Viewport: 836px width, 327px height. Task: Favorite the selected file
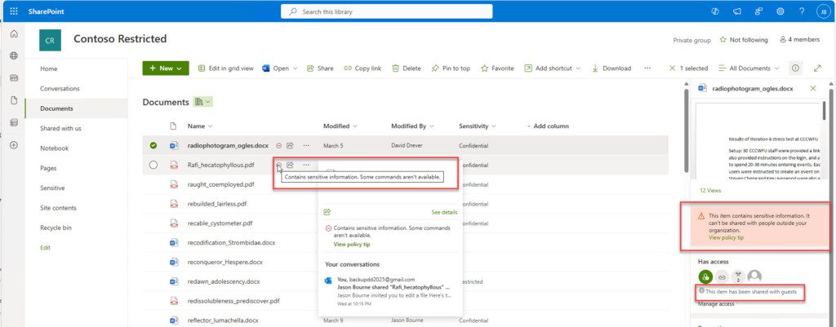coord(497,68)
